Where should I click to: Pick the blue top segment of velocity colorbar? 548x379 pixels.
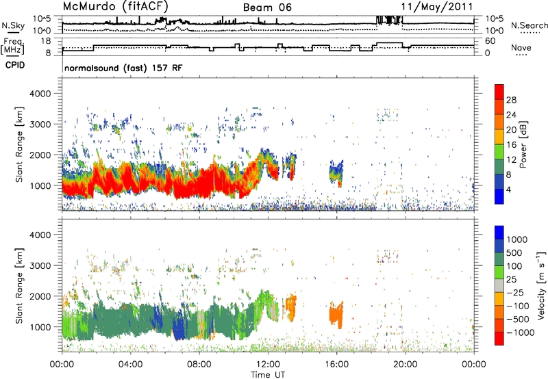tap(499, 233)
